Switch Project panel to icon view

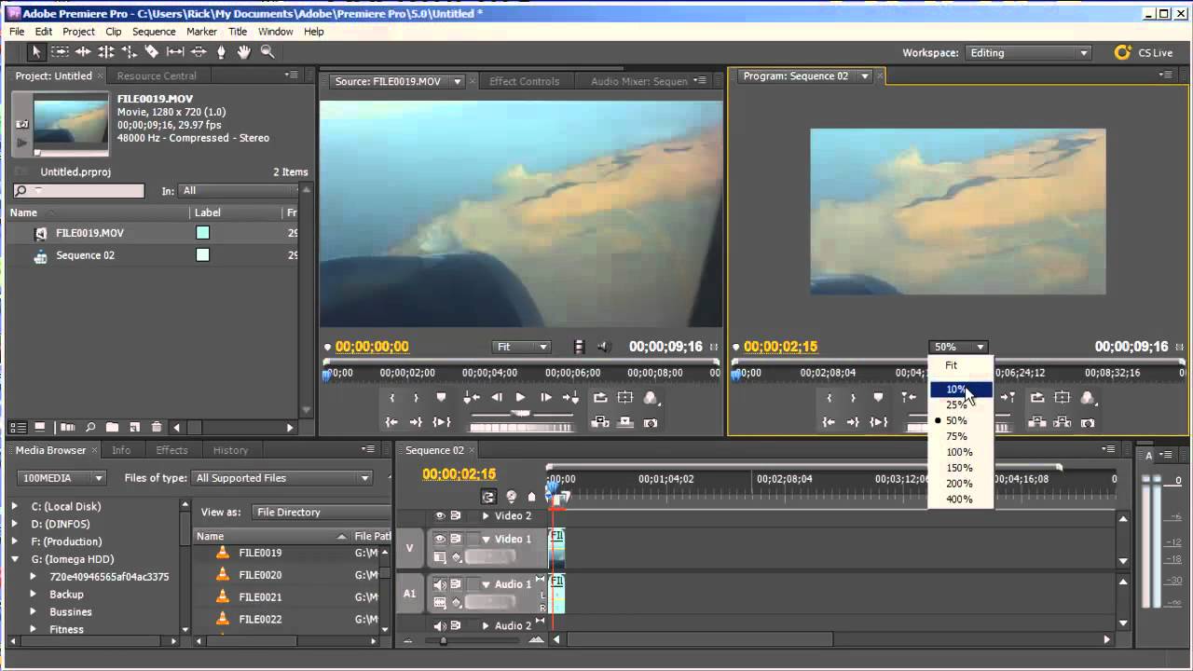(40, 428)
